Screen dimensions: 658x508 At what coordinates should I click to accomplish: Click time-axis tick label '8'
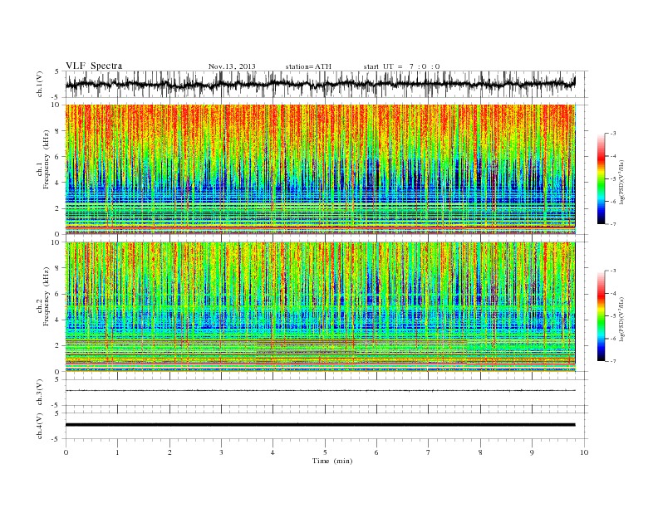(480, 452)
